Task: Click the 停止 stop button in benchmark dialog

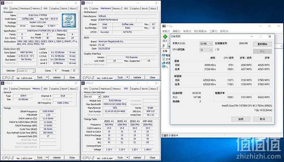Action: (x=262, y=51)
